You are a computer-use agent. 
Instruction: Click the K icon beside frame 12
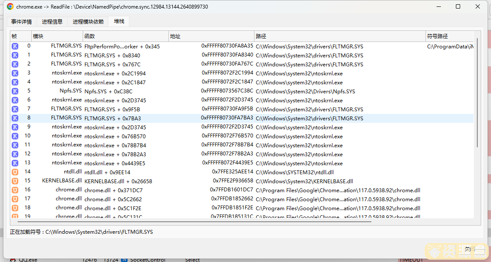click(x=15, y=154)
